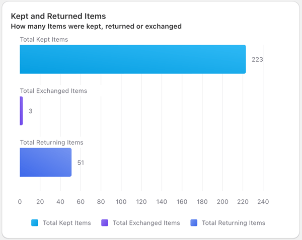This screenshot has height=240, width=302.
Task: Click the 223 value label
Action: (257, 60)
